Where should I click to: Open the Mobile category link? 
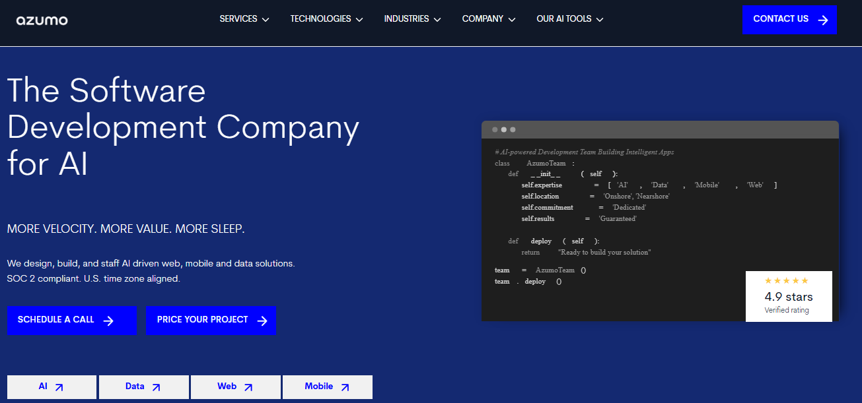click(328, 387)
